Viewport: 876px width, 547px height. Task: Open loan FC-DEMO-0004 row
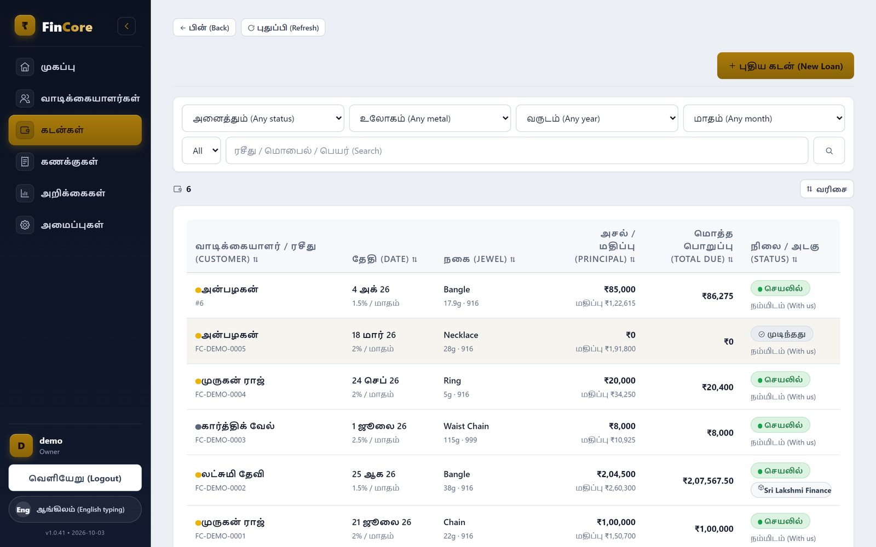(513, 387)
